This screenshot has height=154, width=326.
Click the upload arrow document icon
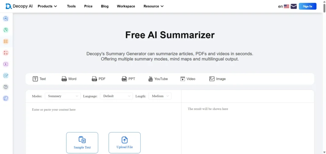click(x=124, y=140)
